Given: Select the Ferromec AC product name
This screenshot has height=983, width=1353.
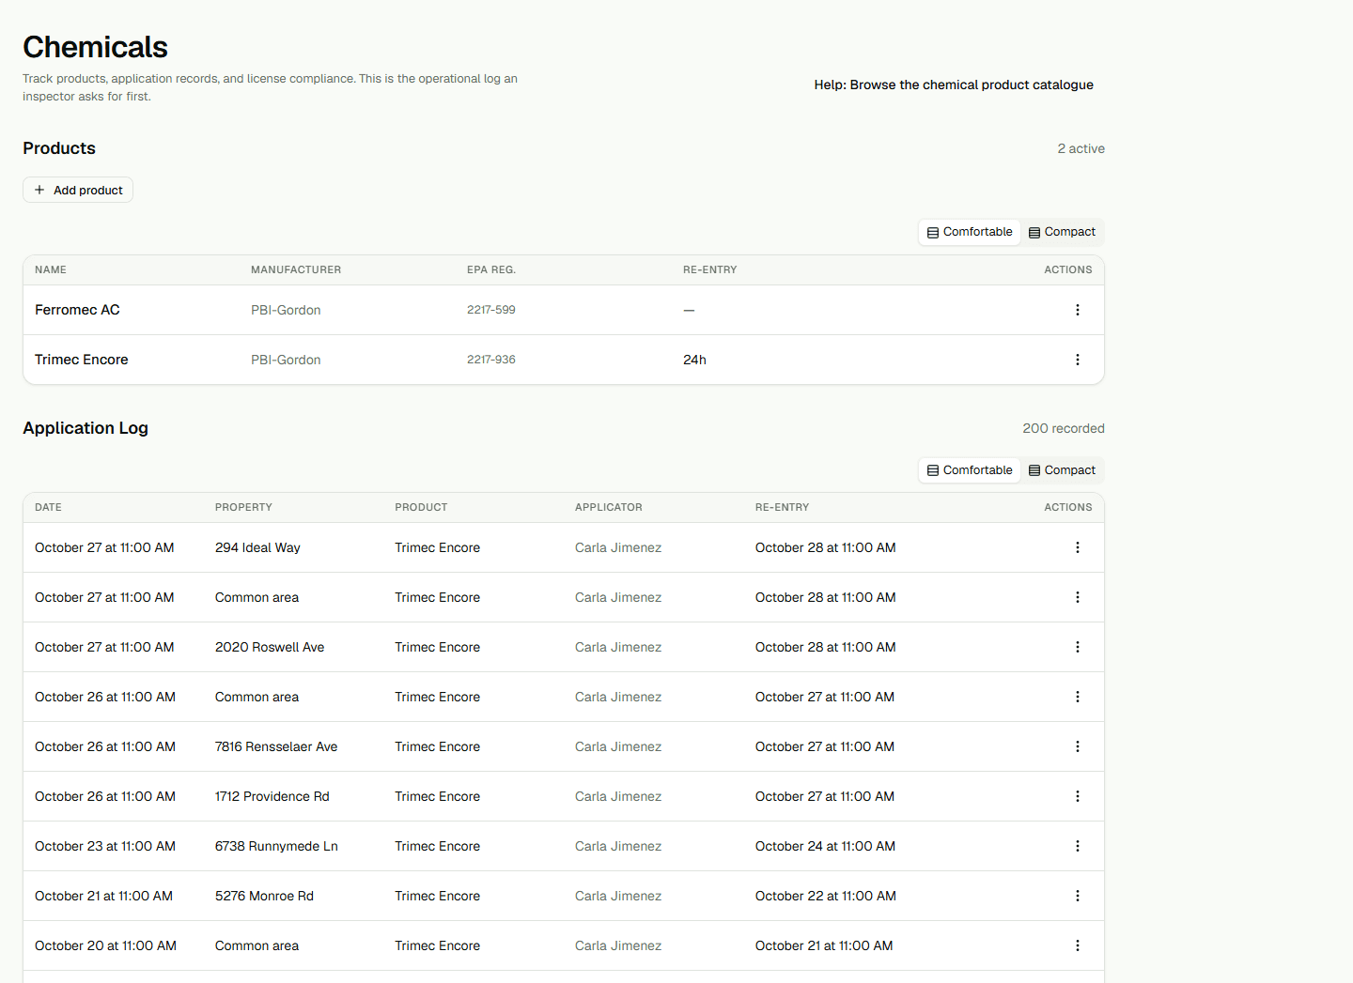Looking at the screenshot, I should point(77,310).
